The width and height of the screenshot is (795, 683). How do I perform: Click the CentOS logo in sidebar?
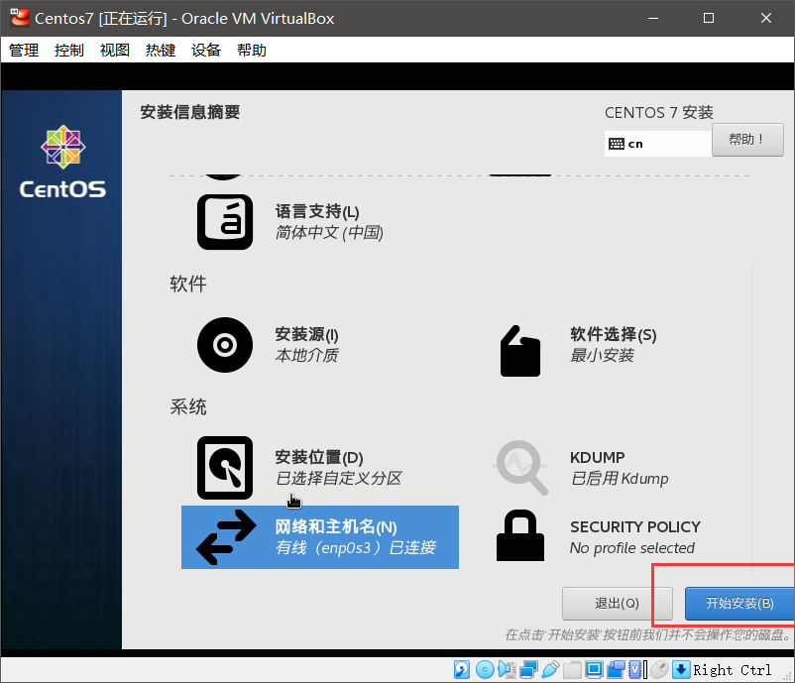click(x=62, y=162)
